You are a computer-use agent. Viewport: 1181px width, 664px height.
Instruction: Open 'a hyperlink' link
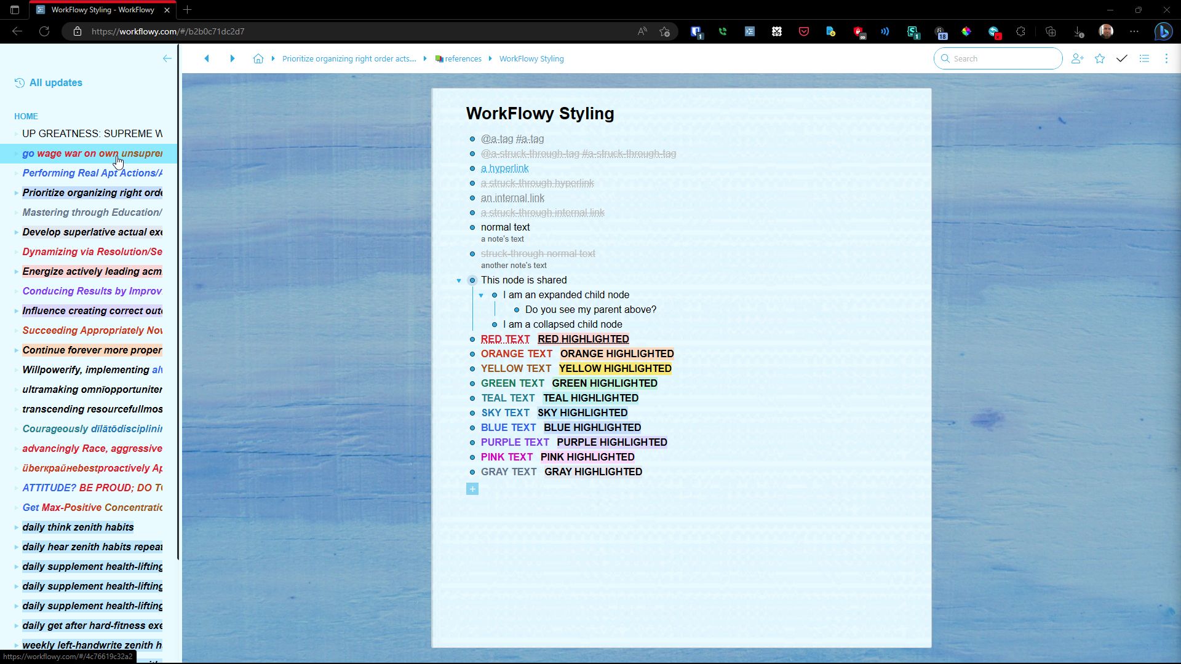[504, 168]
